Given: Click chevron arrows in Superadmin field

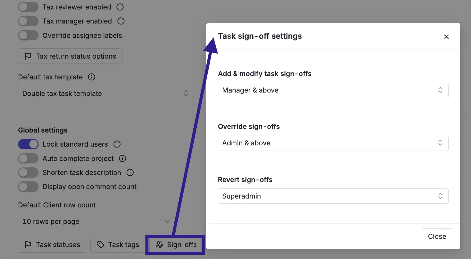Looking at the screenshot, I should pos(440,196).
